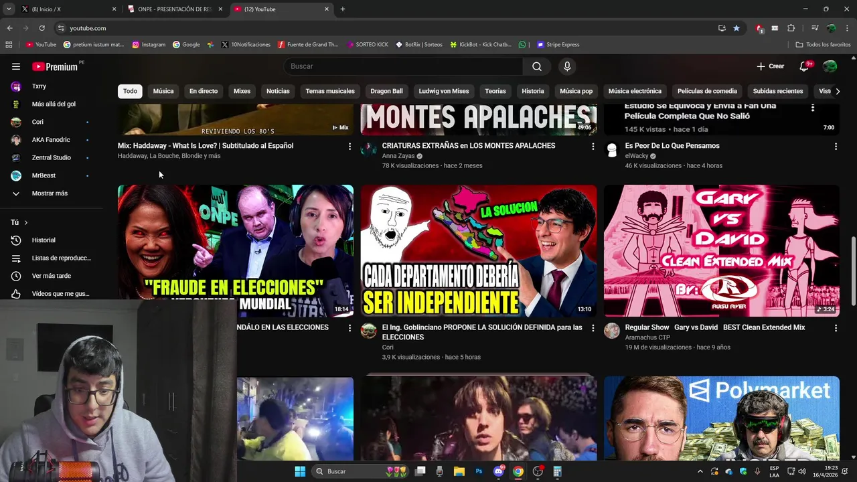Start voice search with microphone icon
The height and width of the screenshot is (482, 857).
click(567, 66)
